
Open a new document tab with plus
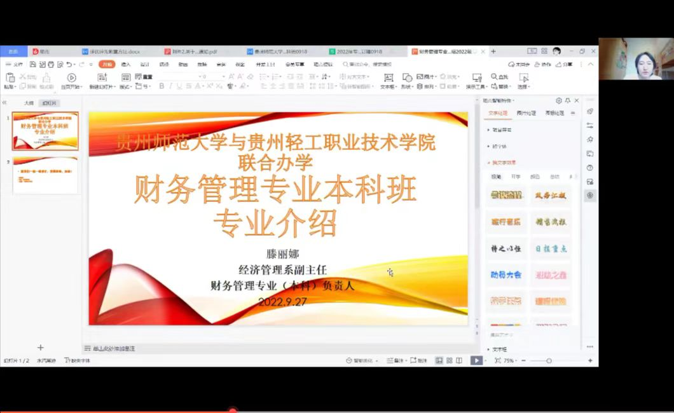click(x=493, y=51)
